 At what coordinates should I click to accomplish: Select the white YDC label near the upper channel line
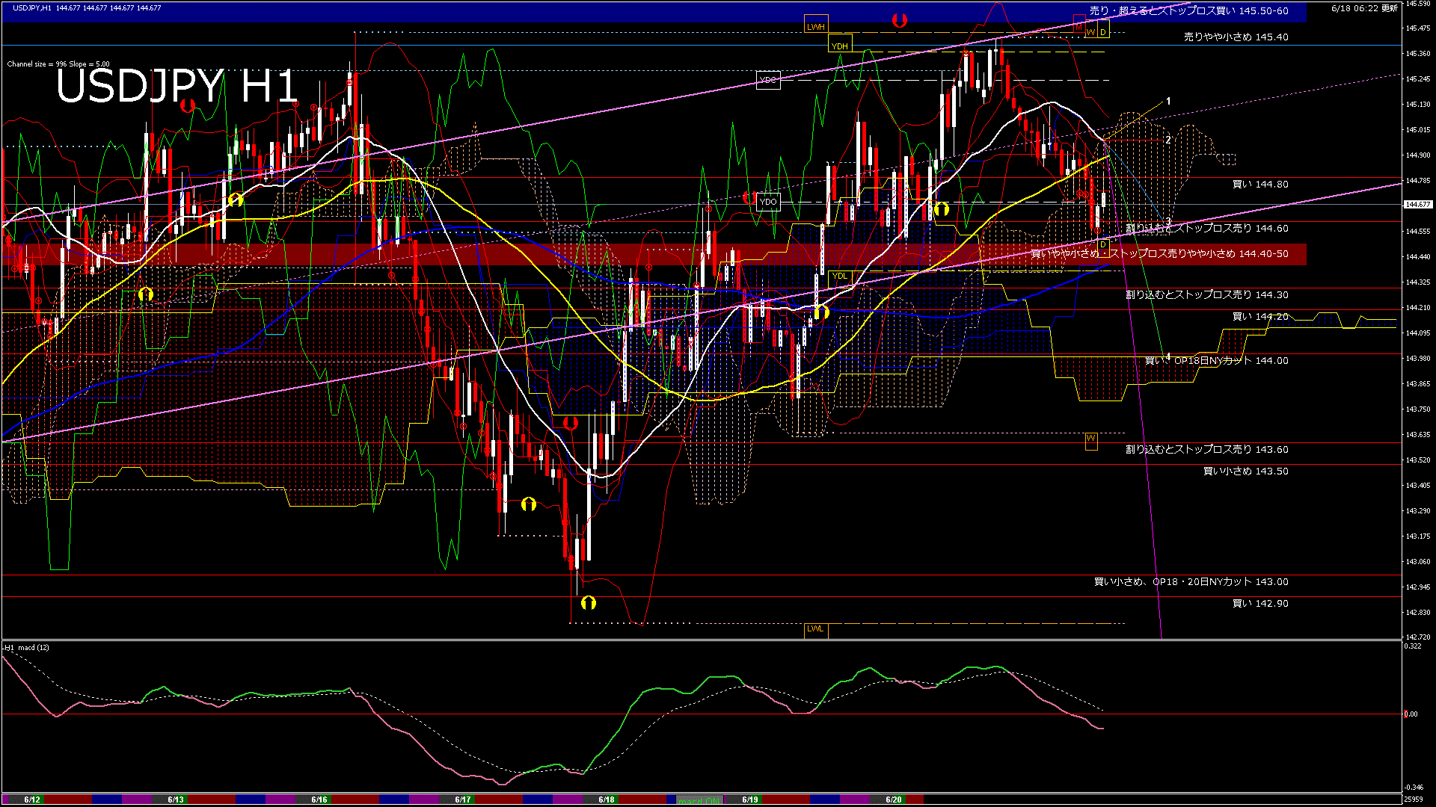[768, 80]
